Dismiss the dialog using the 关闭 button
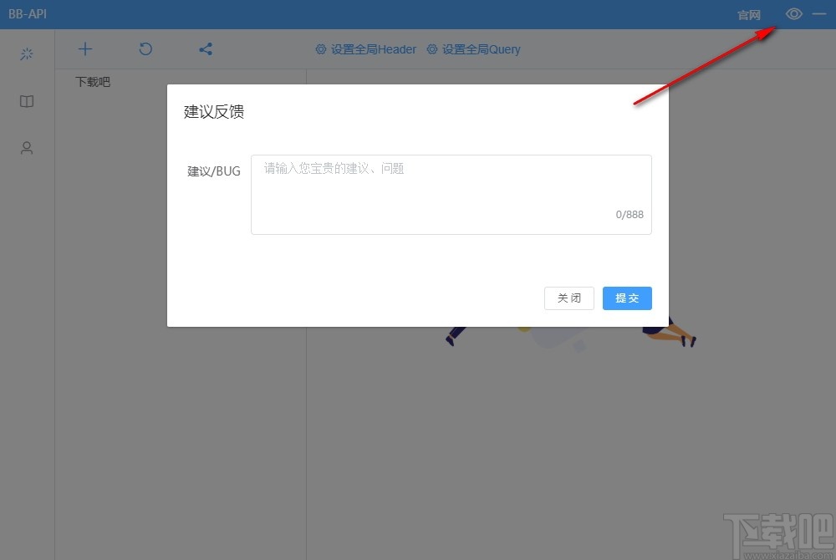The image size is (836, 560). 568,298
